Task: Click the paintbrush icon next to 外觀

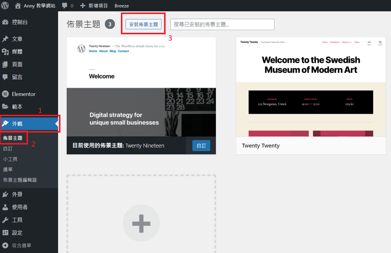Action: [x=5, y=124]
